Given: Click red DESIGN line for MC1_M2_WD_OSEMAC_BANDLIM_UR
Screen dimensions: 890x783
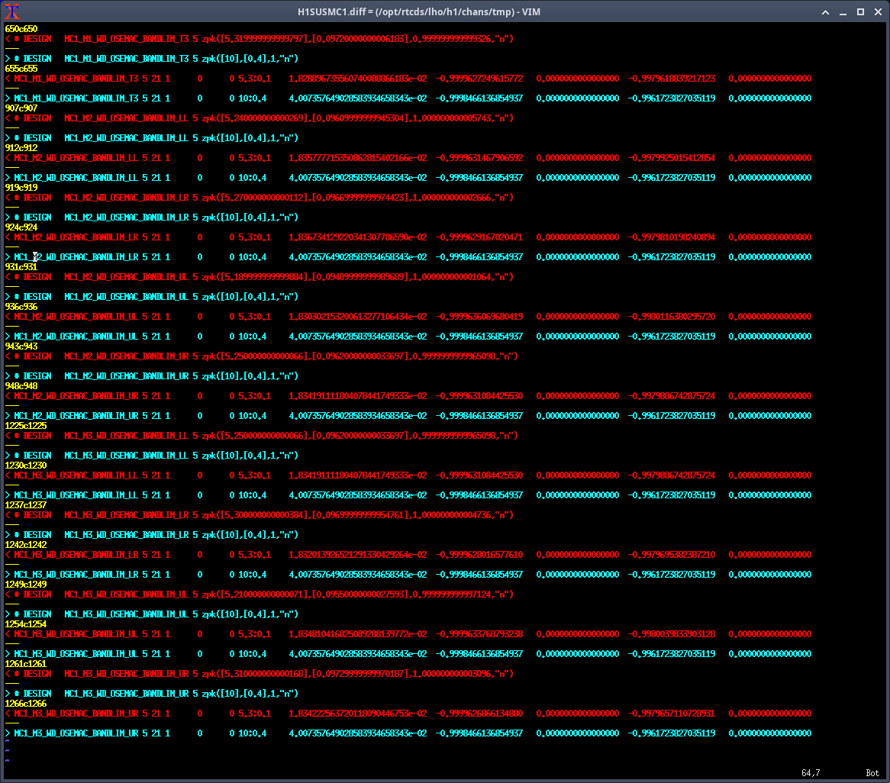Looking at the screenshot, I should (260, 356).
